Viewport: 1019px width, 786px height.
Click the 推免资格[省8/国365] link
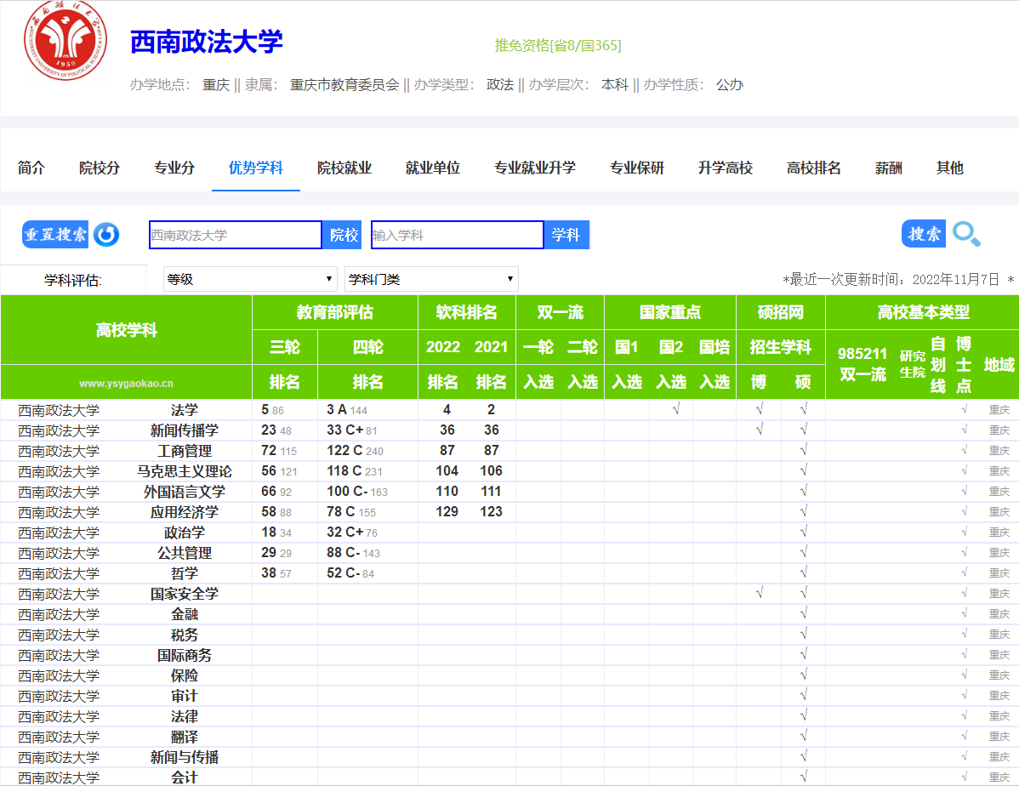[x=558, y=45]
